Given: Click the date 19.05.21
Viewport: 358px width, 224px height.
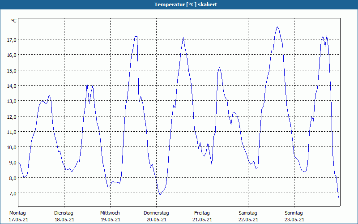Looking at the screenshot, I should 111,220.
